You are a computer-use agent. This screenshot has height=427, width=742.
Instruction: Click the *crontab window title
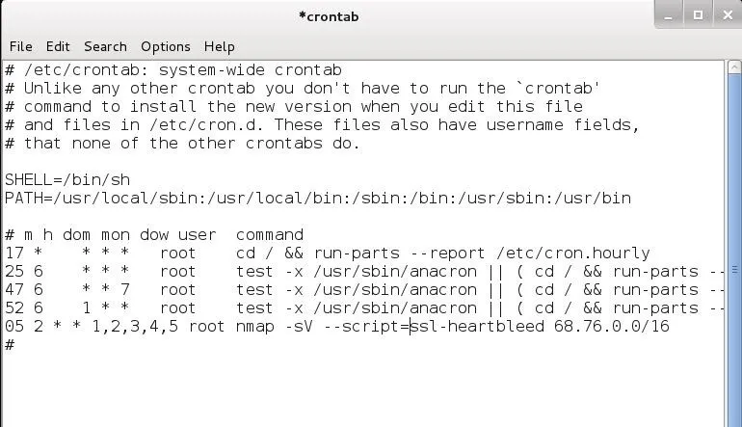pyautogui.click(x=329, y=16)
